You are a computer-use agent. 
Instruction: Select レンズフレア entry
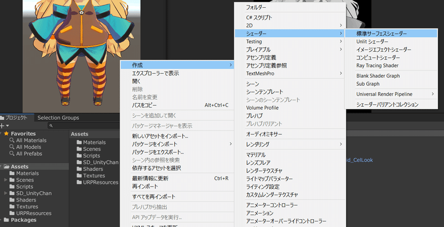(290, 163)
